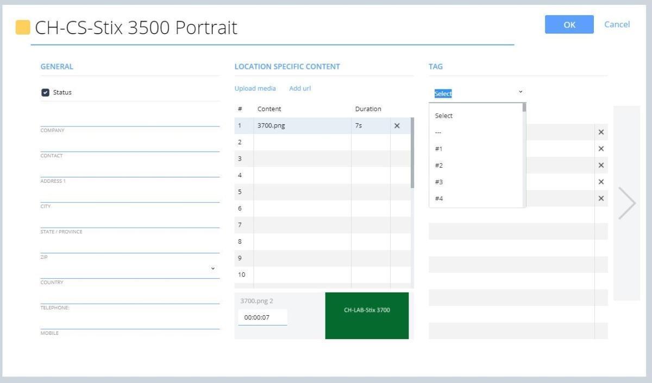Viewport: 652px width, 383px height.
Task: Select content row number 5
Action: point(323,192)
